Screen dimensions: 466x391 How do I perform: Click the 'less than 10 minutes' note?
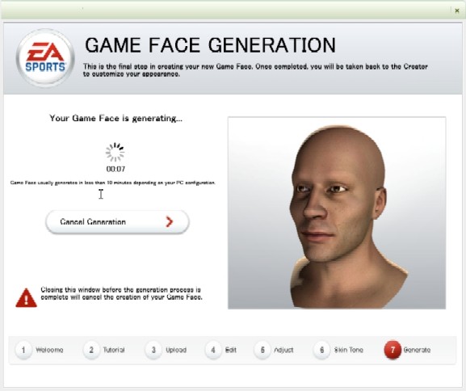[x=112, y=183]
